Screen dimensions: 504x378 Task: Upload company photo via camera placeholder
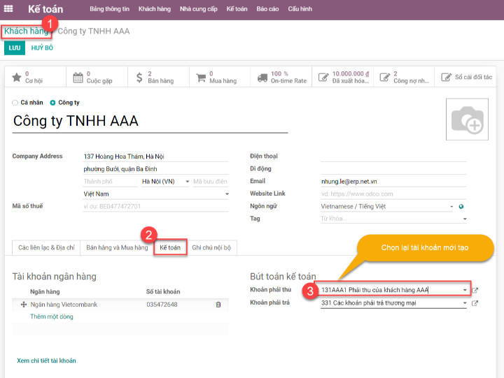[x=467, y=119]
